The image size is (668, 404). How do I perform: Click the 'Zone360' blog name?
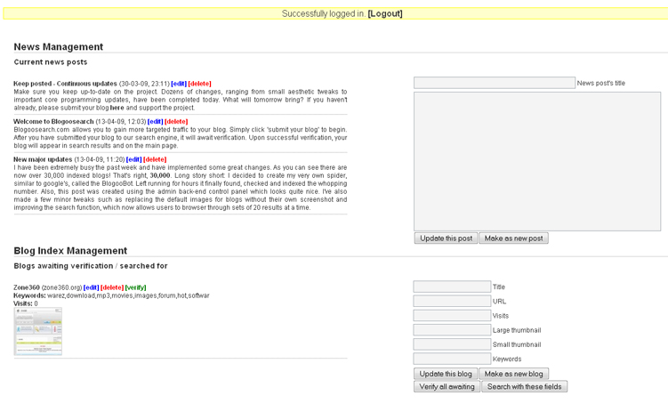[27, 287]
